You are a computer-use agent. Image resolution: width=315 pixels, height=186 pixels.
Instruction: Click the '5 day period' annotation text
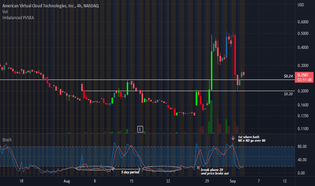click(x=130, y=172)
